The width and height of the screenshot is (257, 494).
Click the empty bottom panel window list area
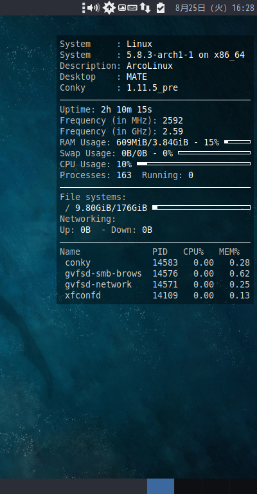coord(73,486)
